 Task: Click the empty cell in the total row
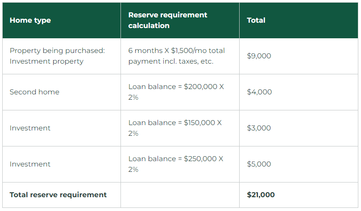tap(180, 195)
